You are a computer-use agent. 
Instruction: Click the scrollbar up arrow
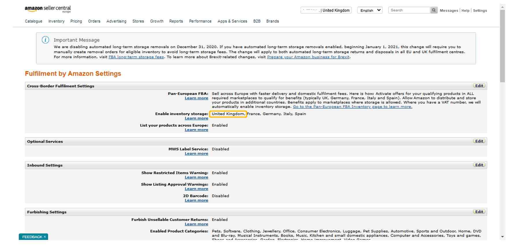click(x=502, y=7)
